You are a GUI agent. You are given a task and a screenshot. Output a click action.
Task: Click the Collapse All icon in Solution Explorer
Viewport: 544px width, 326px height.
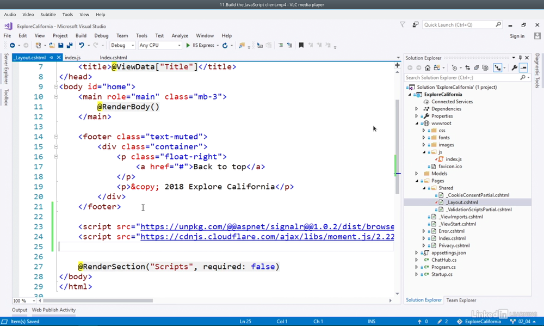click(477, 67)
